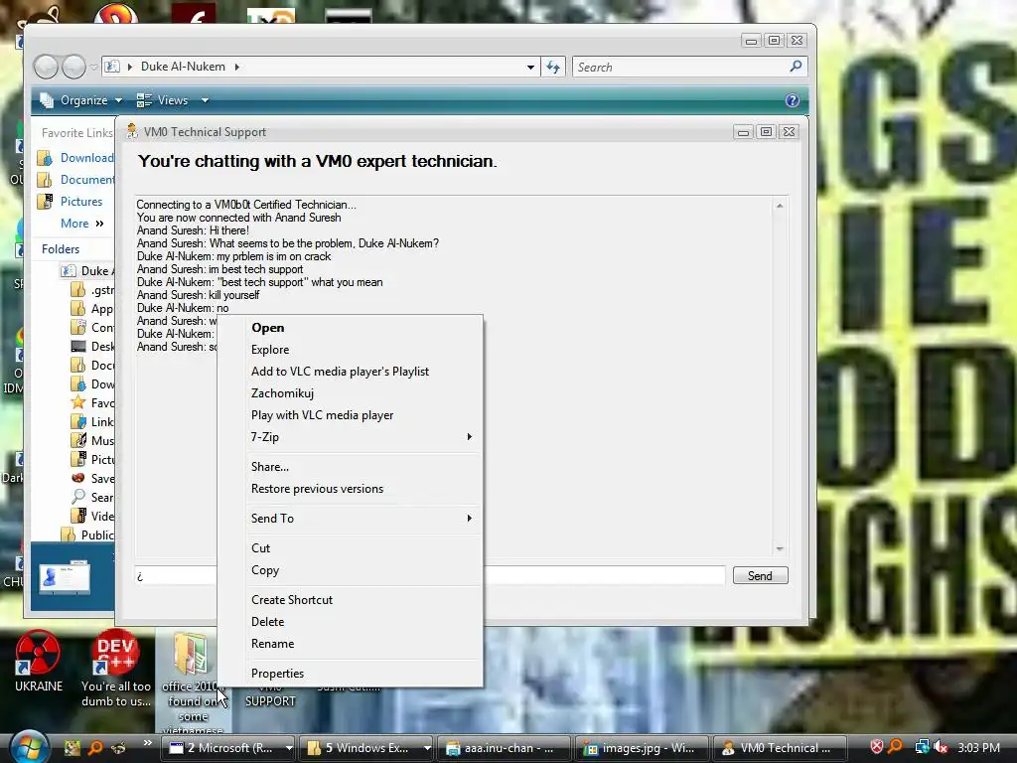Switch to aaa.inu-chan taskbar button

click(x=504, y=748)
